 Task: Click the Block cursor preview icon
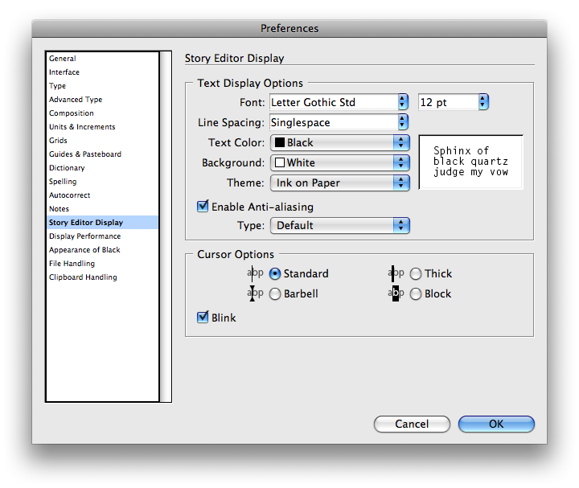[x=396, y=293]
